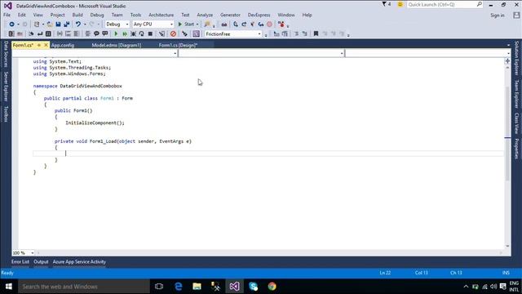The height and width of the screenshot is (294, 522).
Task: Click the New Project icon
Action: (x=37, y=24)
